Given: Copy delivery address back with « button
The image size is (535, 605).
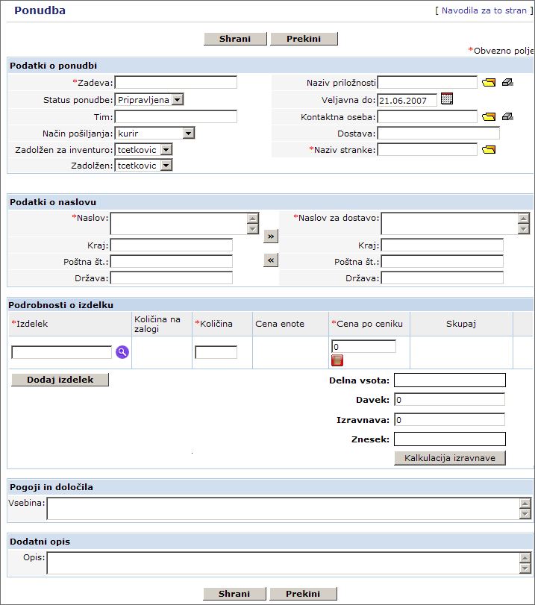Looking at the screenshot, I should (x=270, y=260).
